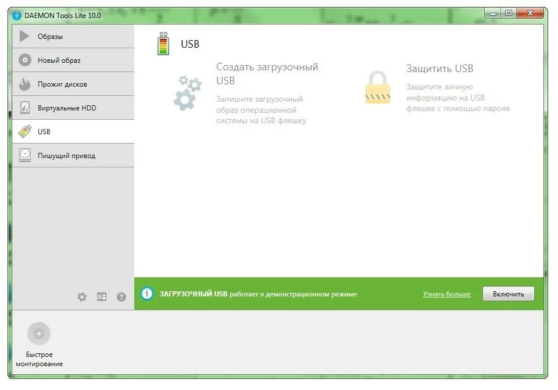Minimize the DAEMON Tools window
Viewport: 558px width, 390px height.
click(492, 13)
